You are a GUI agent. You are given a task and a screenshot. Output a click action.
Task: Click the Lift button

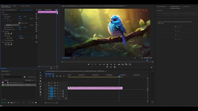[119, 64]
